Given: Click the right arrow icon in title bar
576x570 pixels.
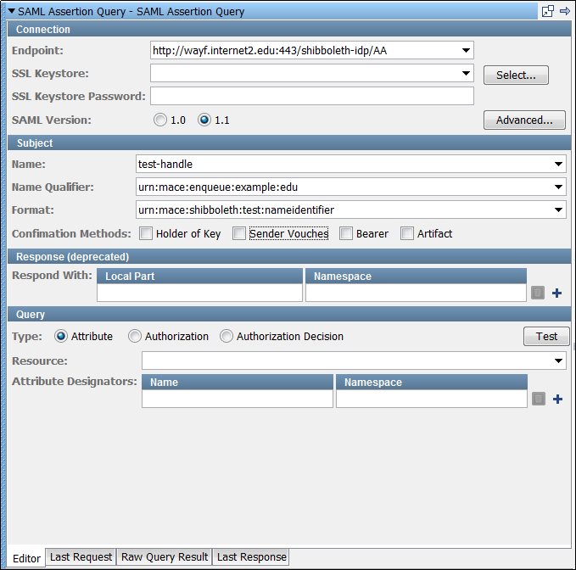Looking at the screenshot, I should tap(565, 11).
